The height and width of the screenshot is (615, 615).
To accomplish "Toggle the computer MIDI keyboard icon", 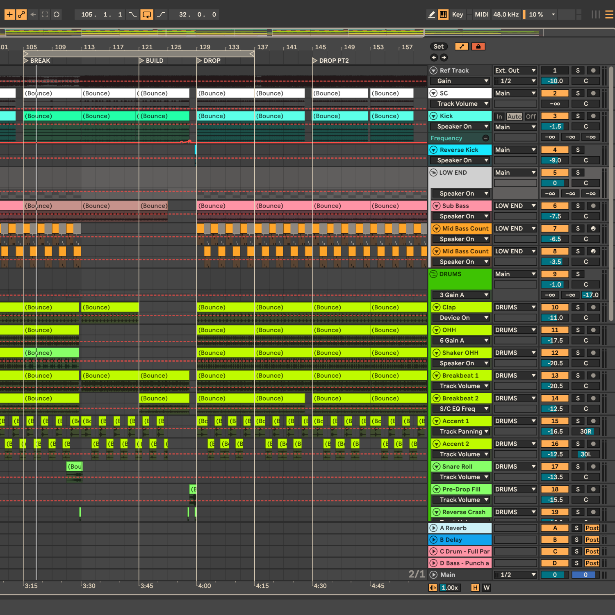I will tap(443, 15).
